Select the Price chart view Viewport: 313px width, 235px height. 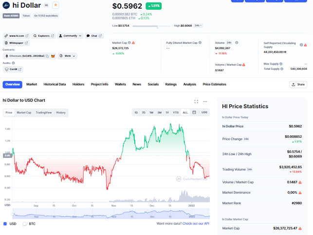point(9,113)
